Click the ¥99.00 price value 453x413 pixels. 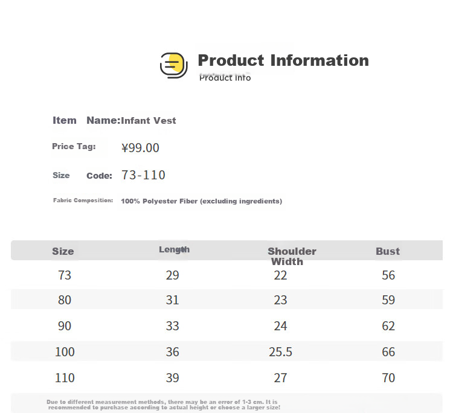tap(140, 147)
